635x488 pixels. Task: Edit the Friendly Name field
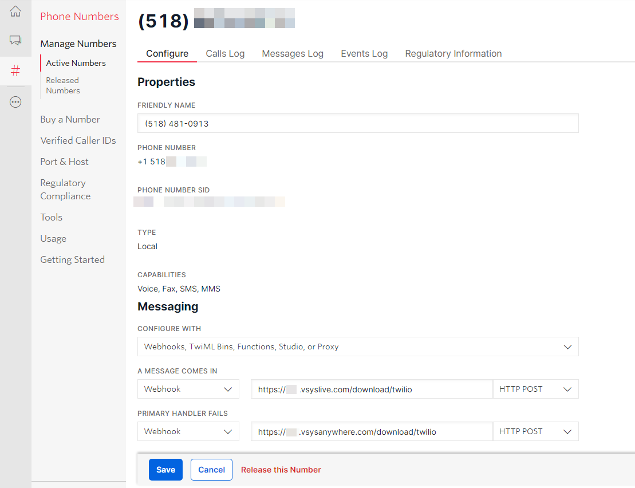tap(358, 123)
